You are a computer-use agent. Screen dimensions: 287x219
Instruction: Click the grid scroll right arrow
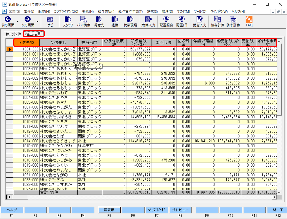pos(274,197)
